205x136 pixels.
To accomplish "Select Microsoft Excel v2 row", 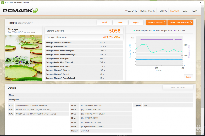I will click(x=84, y=74).
